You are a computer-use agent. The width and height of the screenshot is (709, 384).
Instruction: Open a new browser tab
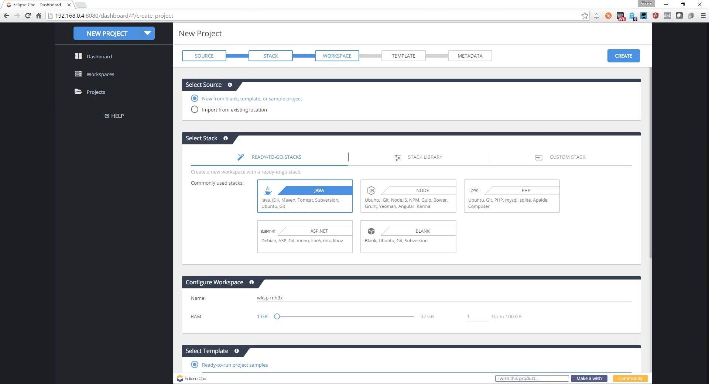coord(81,5)
